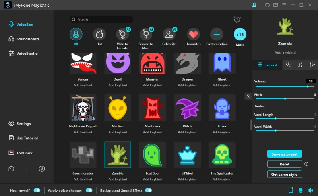Expand the +15 More categories
Viewport: 318px width, 196px height.
[x=240, y=35]
